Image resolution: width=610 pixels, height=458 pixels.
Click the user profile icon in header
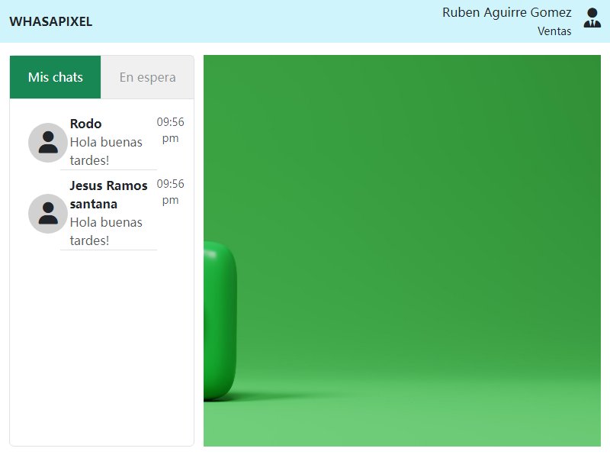(x=592, y=18)
